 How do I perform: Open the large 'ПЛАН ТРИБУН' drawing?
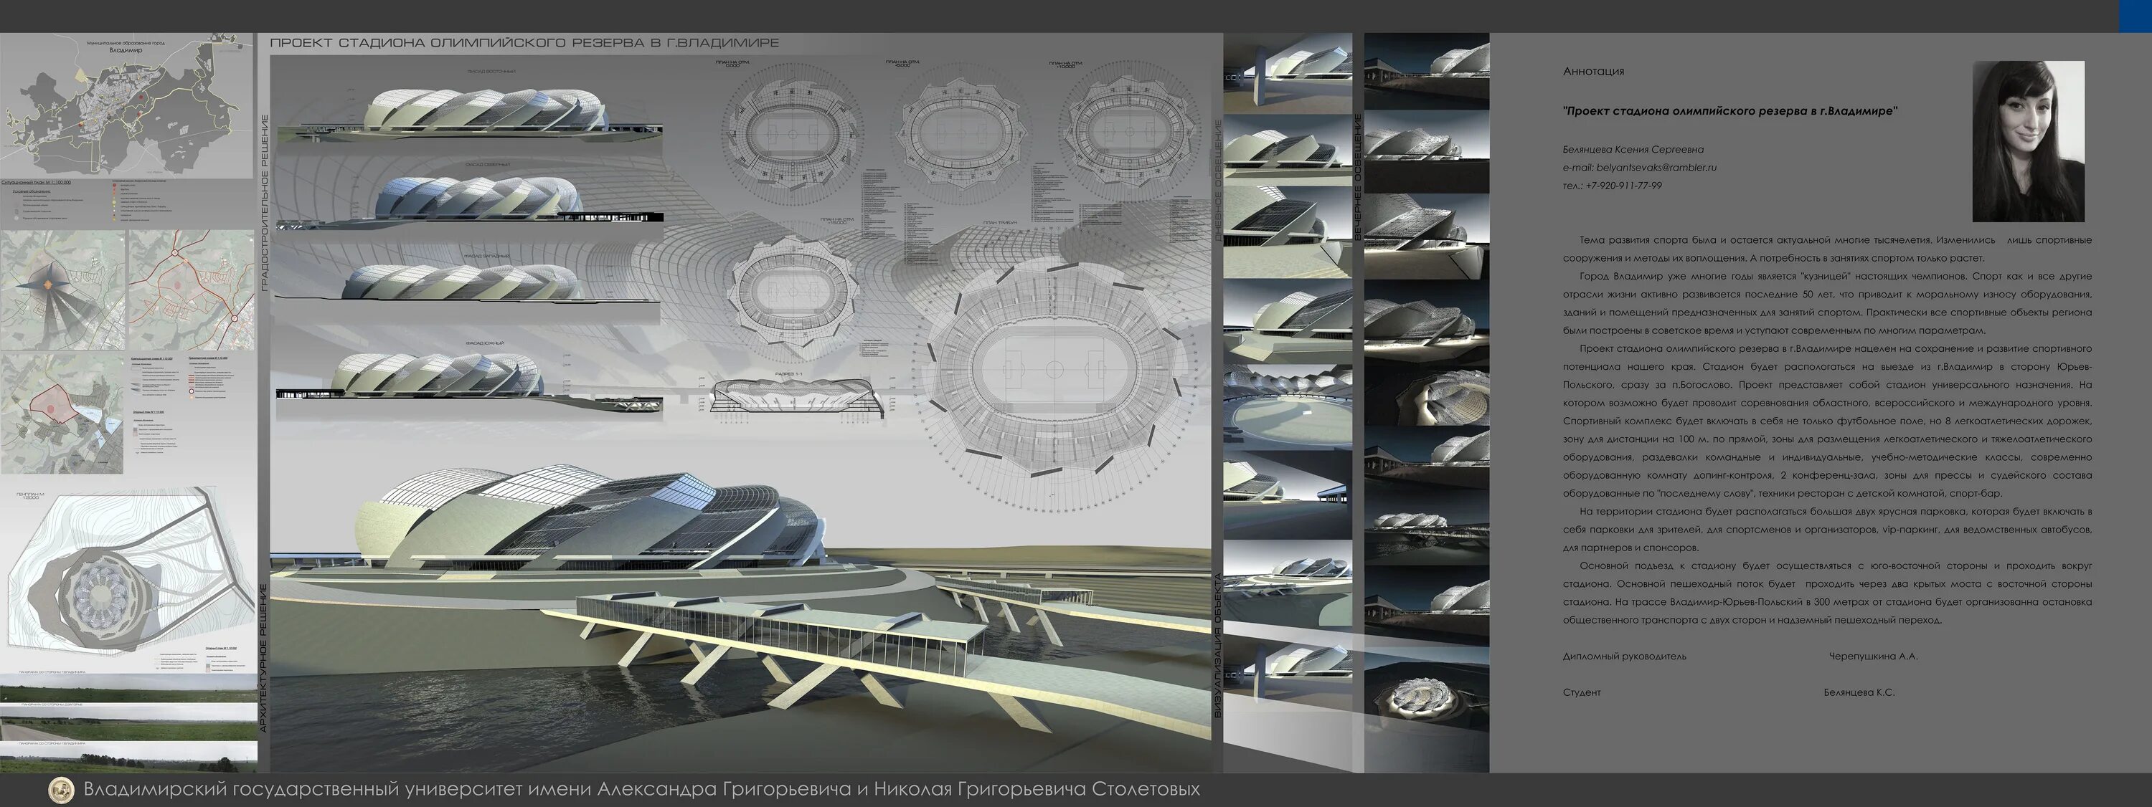(x=1054, y=371)
